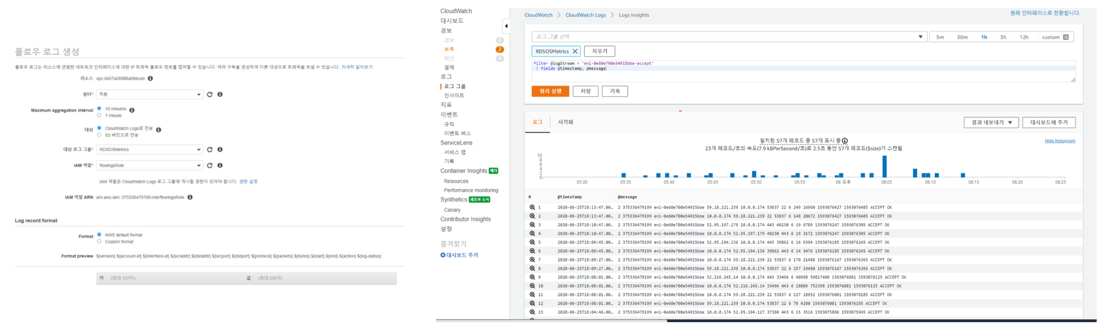
Task: Expand log record row 2 with magnifier
Action: 532,216
